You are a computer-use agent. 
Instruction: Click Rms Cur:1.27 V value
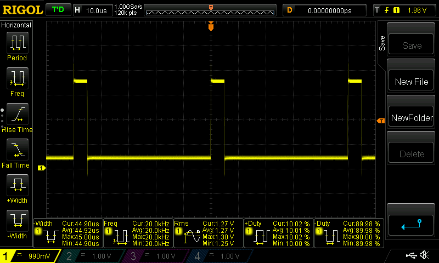click(218, 224)
